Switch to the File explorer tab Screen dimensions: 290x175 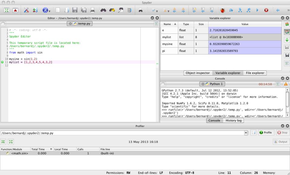tap(255, 73)
